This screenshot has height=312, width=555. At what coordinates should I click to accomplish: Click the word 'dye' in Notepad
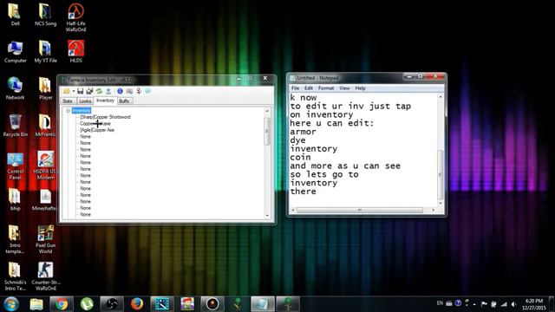[297, 140]
